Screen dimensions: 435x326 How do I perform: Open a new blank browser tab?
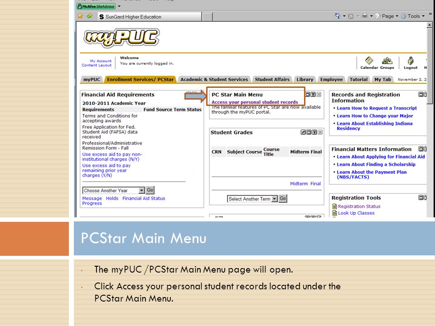(x=207, y=17)
